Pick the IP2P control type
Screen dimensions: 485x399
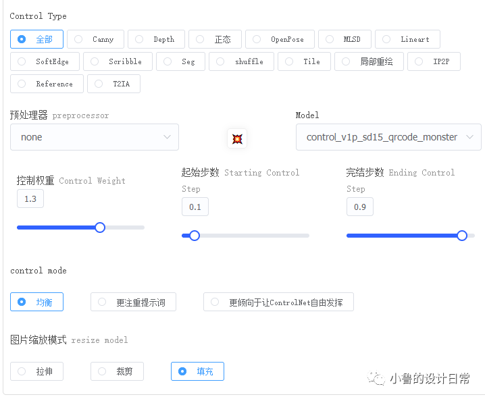point(434,61)
